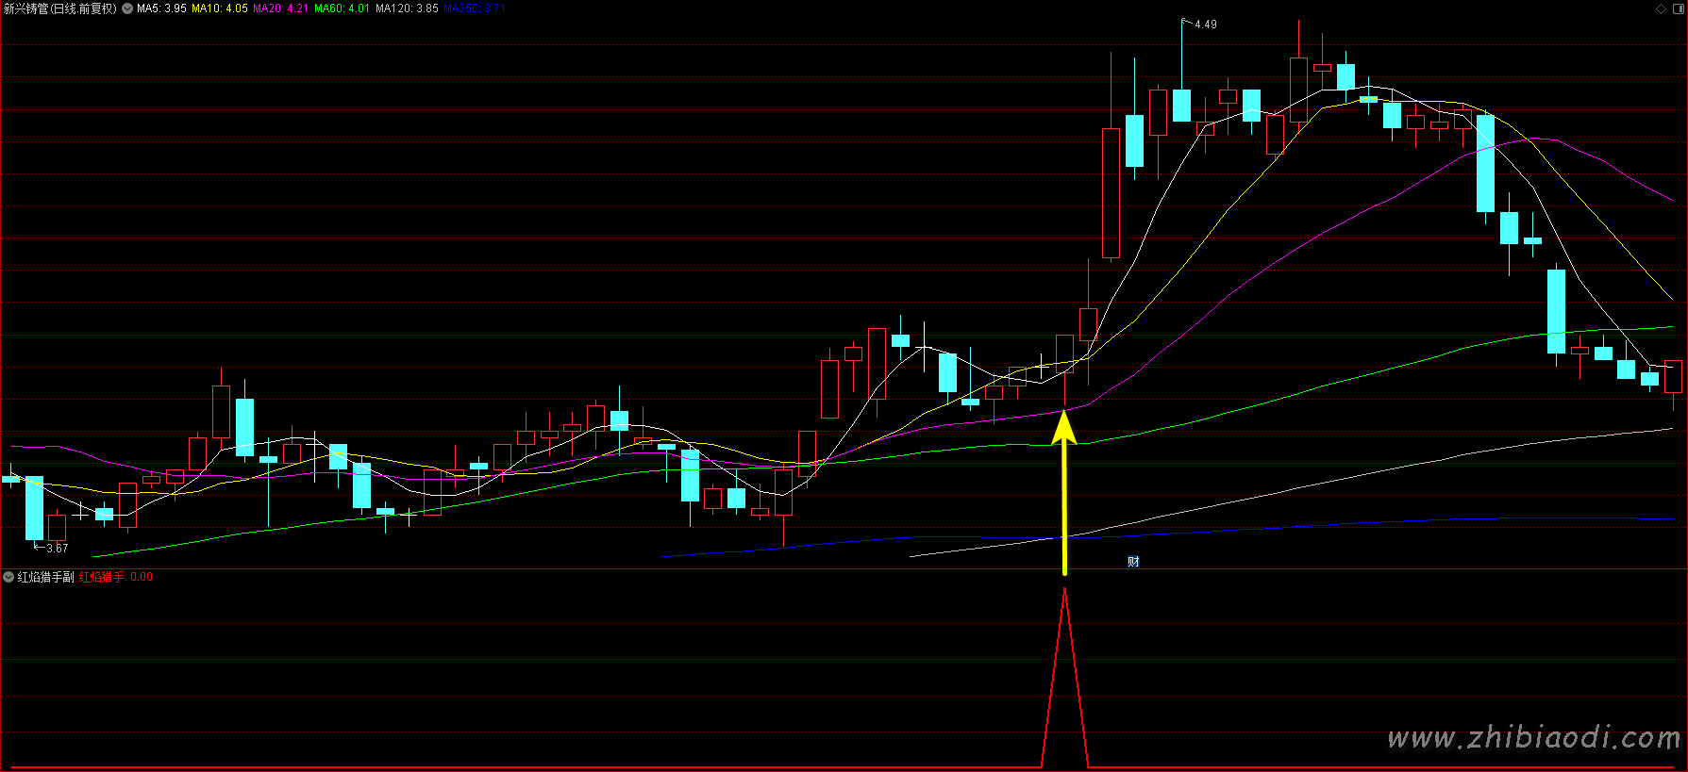Screen dimensions: 1688x772
Task: Click the red spike peak in indicator panel
Action: coord(1064,592)
